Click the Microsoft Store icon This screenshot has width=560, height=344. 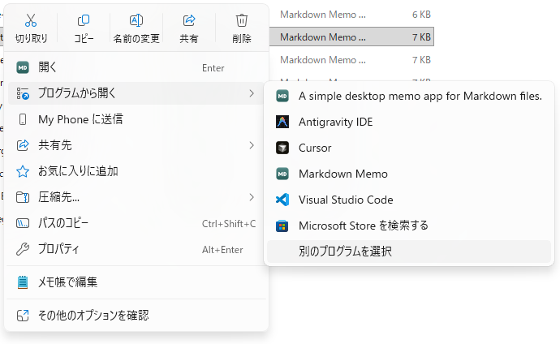pos(282,226)
